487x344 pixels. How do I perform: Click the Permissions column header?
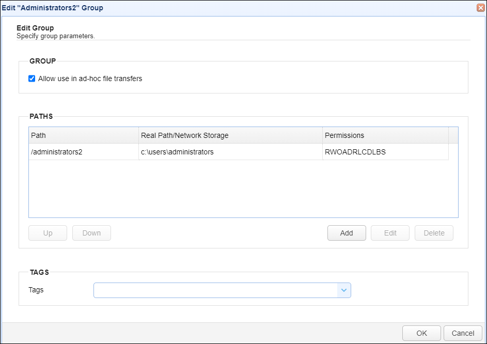tap(385, 135)
